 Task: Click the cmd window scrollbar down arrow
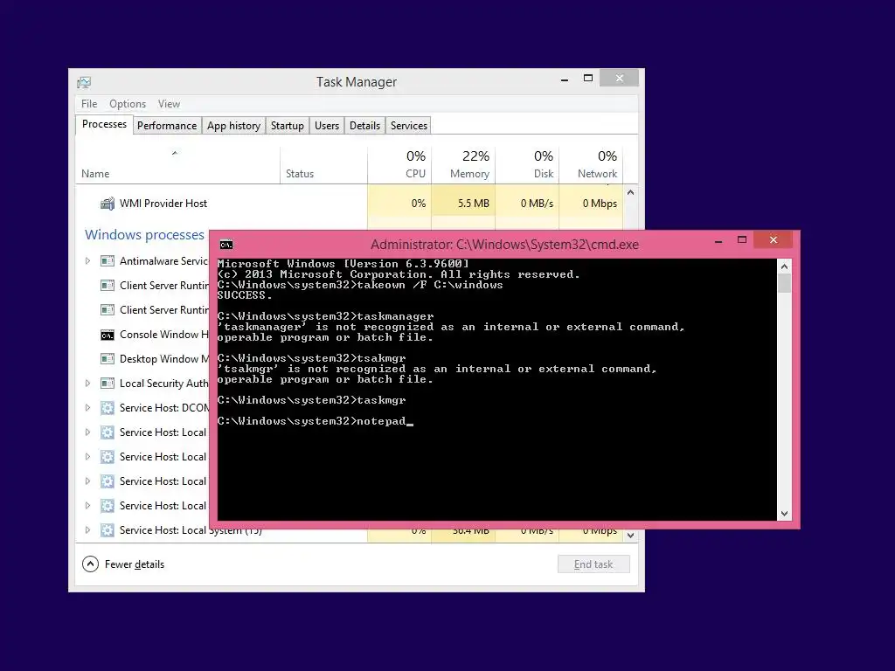point(784,514)
